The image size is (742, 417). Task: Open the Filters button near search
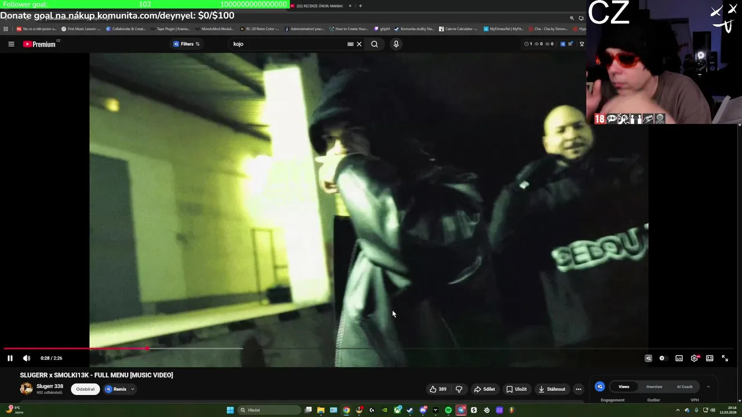pos(186,44)
